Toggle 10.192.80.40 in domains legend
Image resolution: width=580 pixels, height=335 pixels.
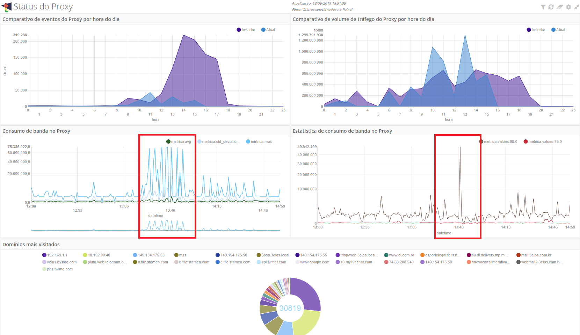(x=96, y=255)
